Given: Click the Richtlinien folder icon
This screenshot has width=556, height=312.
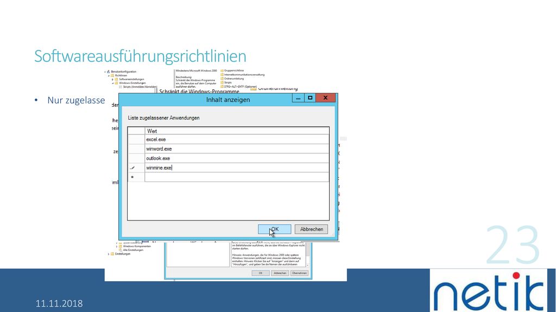Looking at the screenshot, I should (x=112, y=75).
